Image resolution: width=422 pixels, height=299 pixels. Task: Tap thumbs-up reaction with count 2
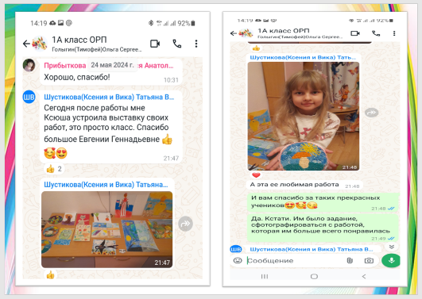click(x=54, y=169)
